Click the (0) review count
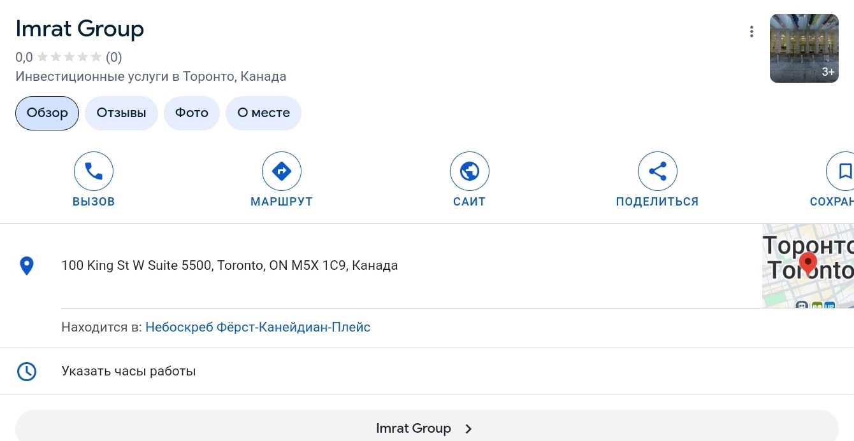854x441 pixels. point(113,57)
